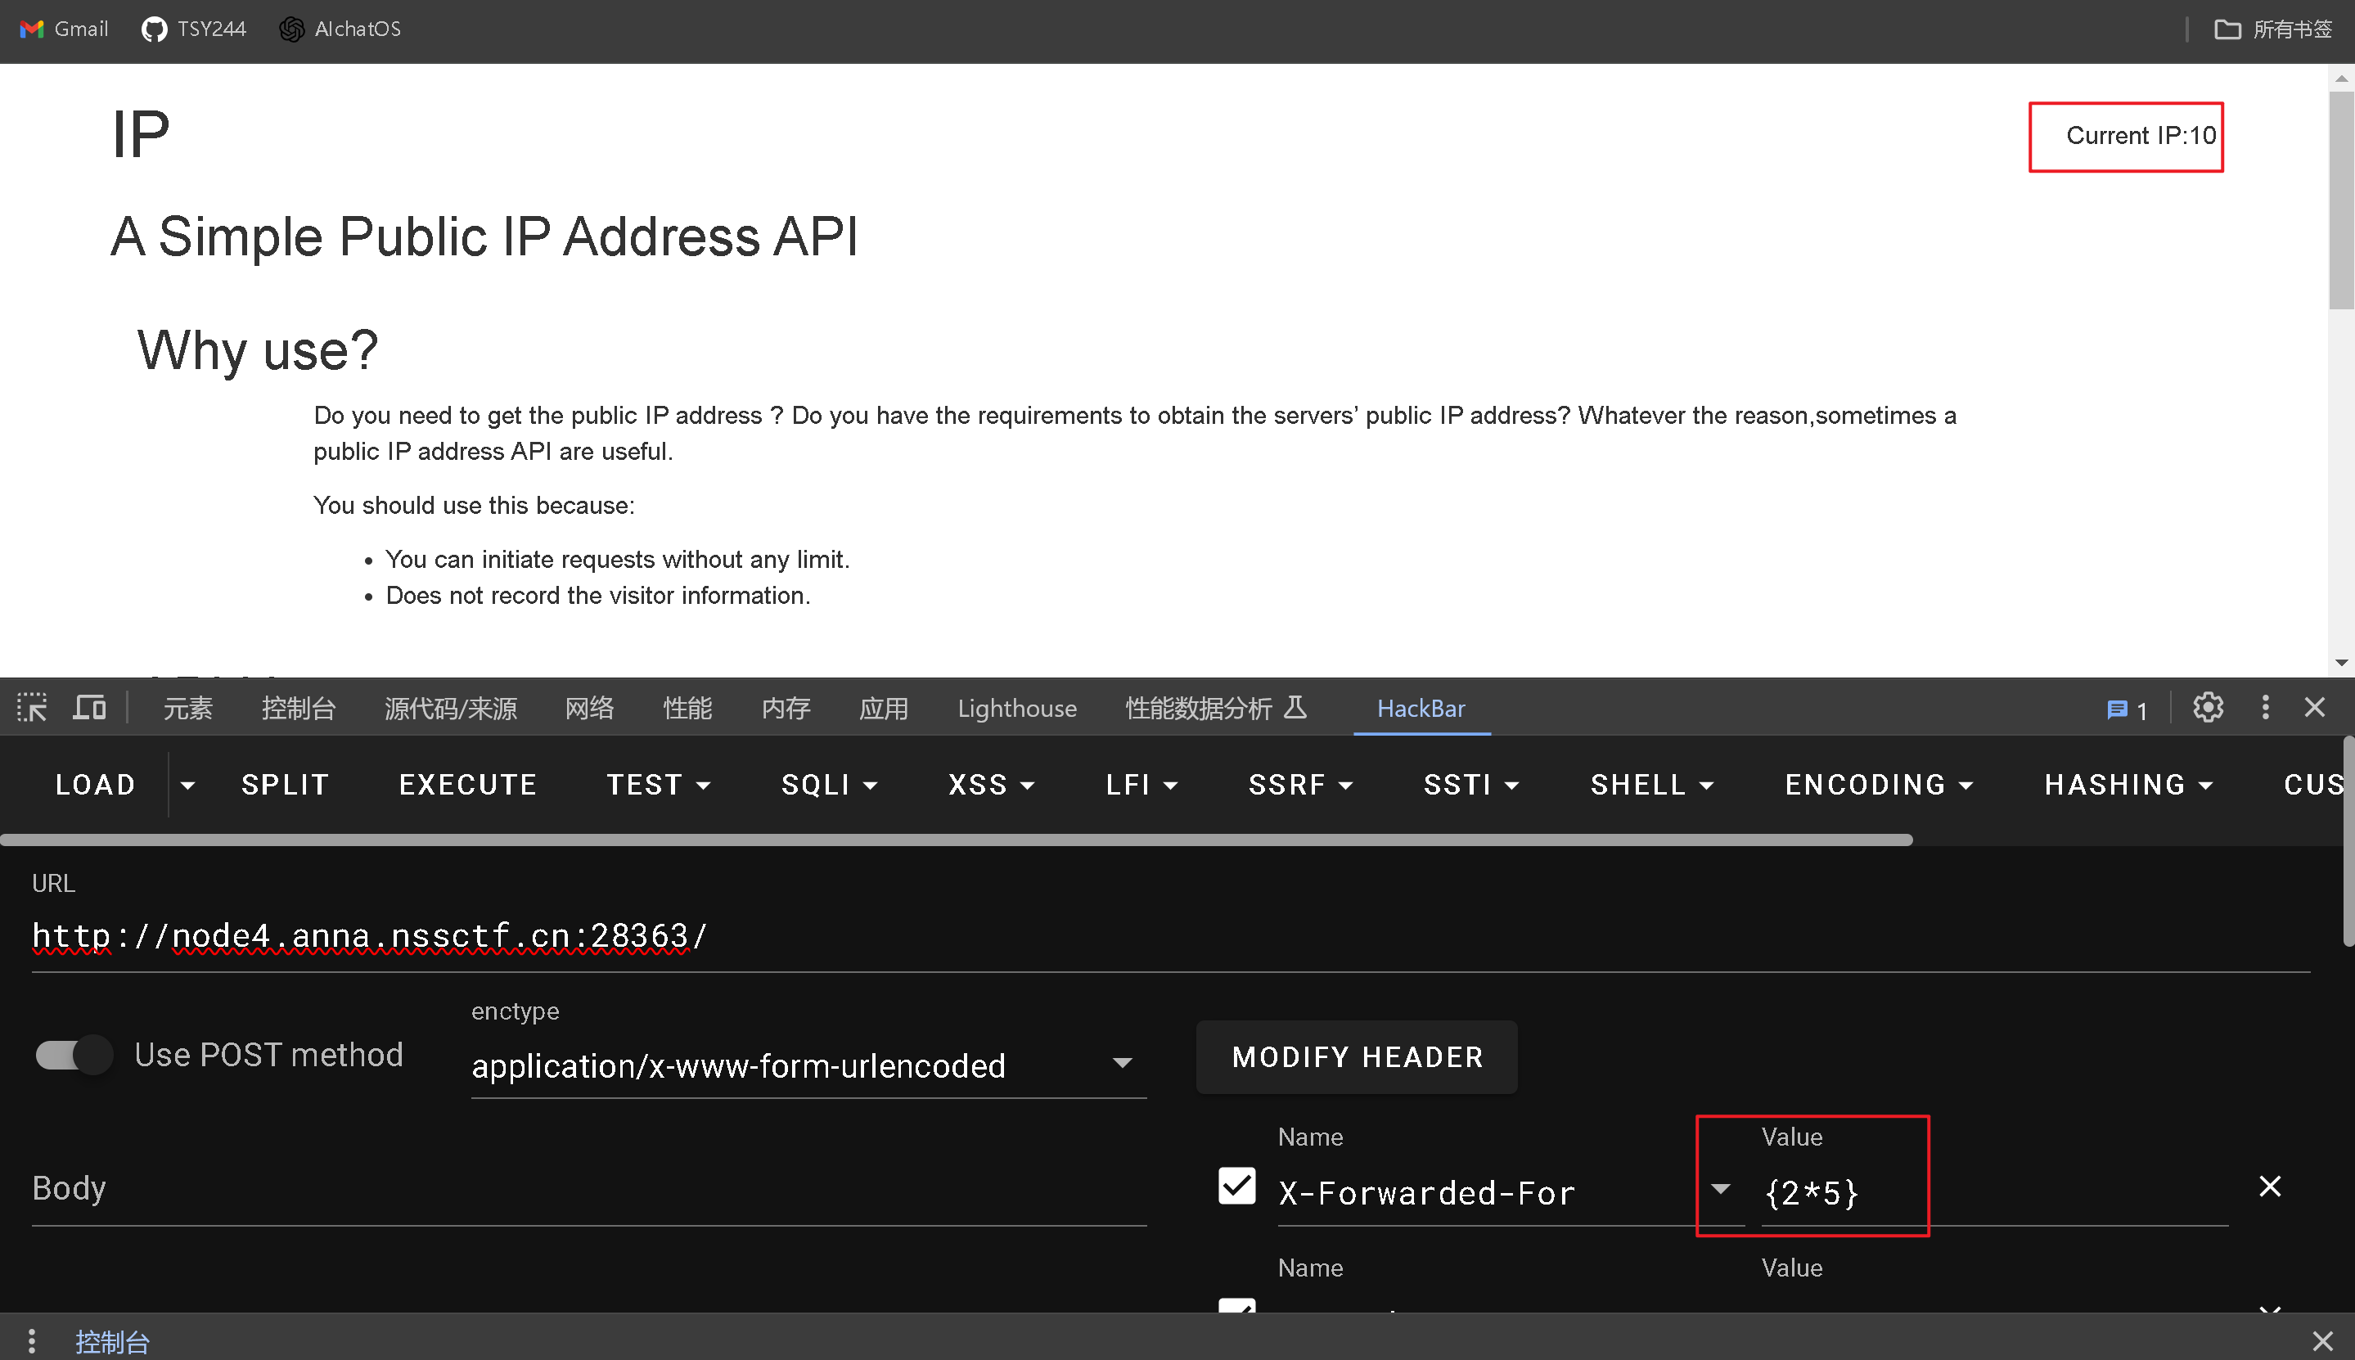This screenshot has height=1360, width=2355.
Task: Switch to the Lighthouse tab
Action: pyautogui.click(x=1016, y=708)
